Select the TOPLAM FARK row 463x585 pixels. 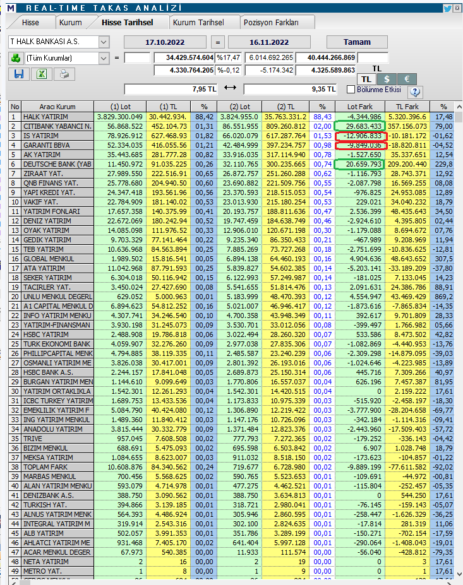231,467
